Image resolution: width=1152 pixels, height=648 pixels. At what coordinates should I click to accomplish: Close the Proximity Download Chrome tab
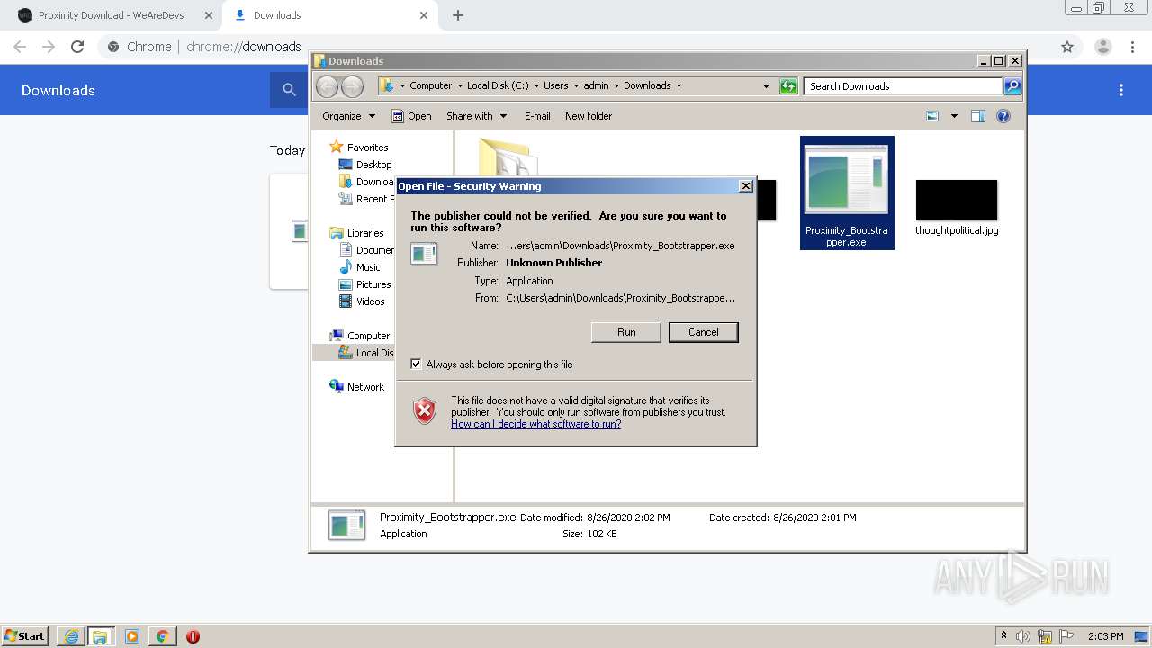tap(209, 15)
